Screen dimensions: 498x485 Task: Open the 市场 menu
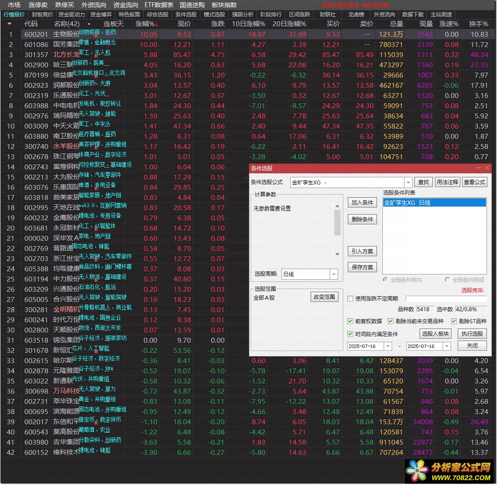[14, 5]
